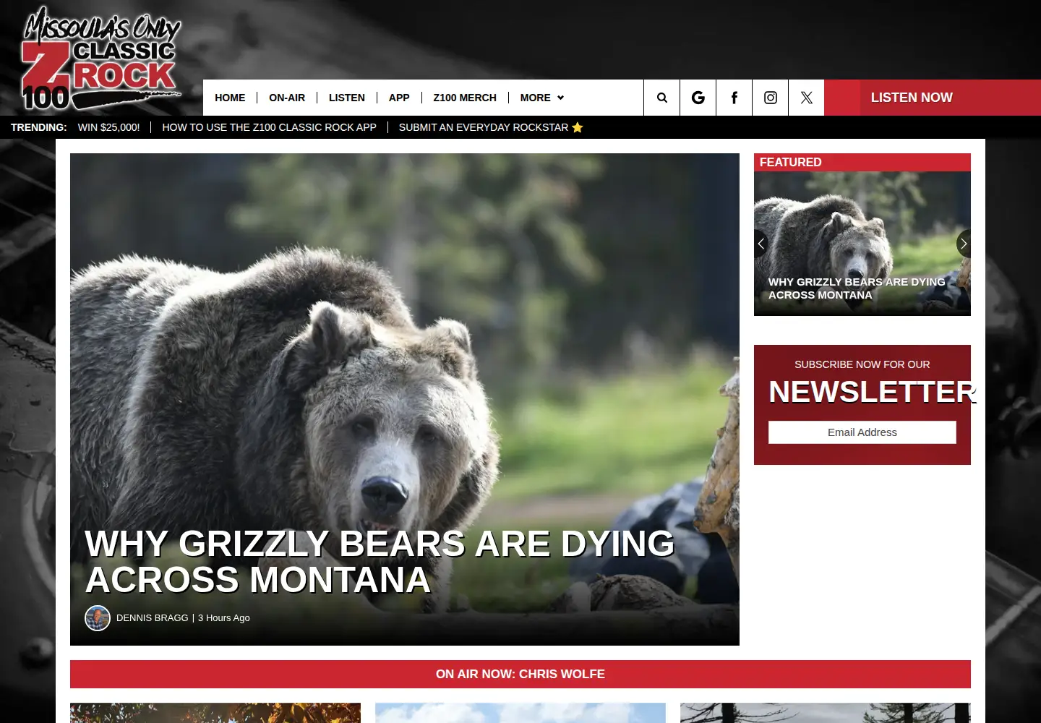1041x723 pixels.
Task: Click the Z100 Classic Rock logo
Action: (x=101, y=59)
